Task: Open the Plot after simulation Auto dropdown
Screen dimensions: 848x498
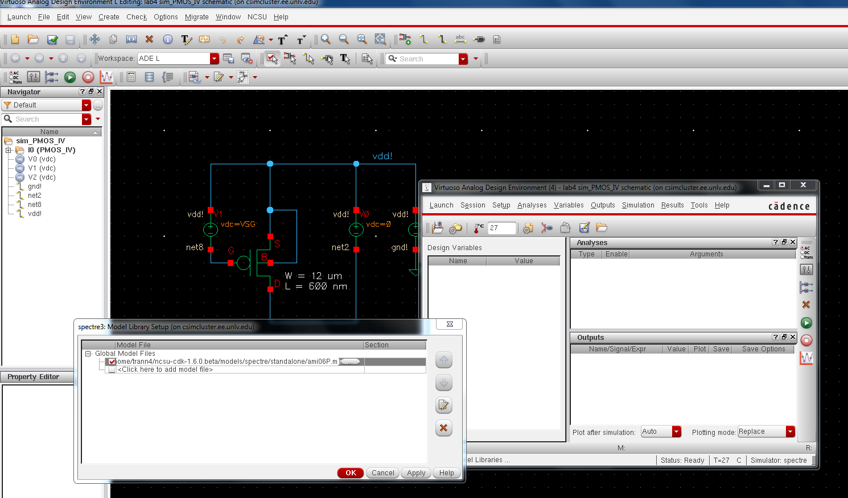Action: pyautogui.click(x=677, y=431)
